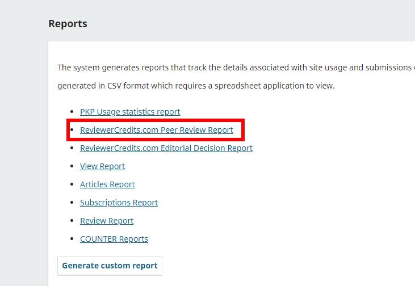Open the PKP Usage statistics report link

pyautogui.click(x=130, y=112)
